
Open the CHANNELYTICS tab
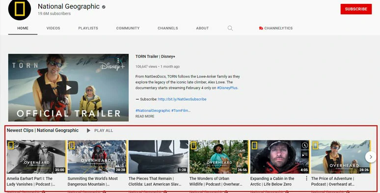[x=275, y=28]
